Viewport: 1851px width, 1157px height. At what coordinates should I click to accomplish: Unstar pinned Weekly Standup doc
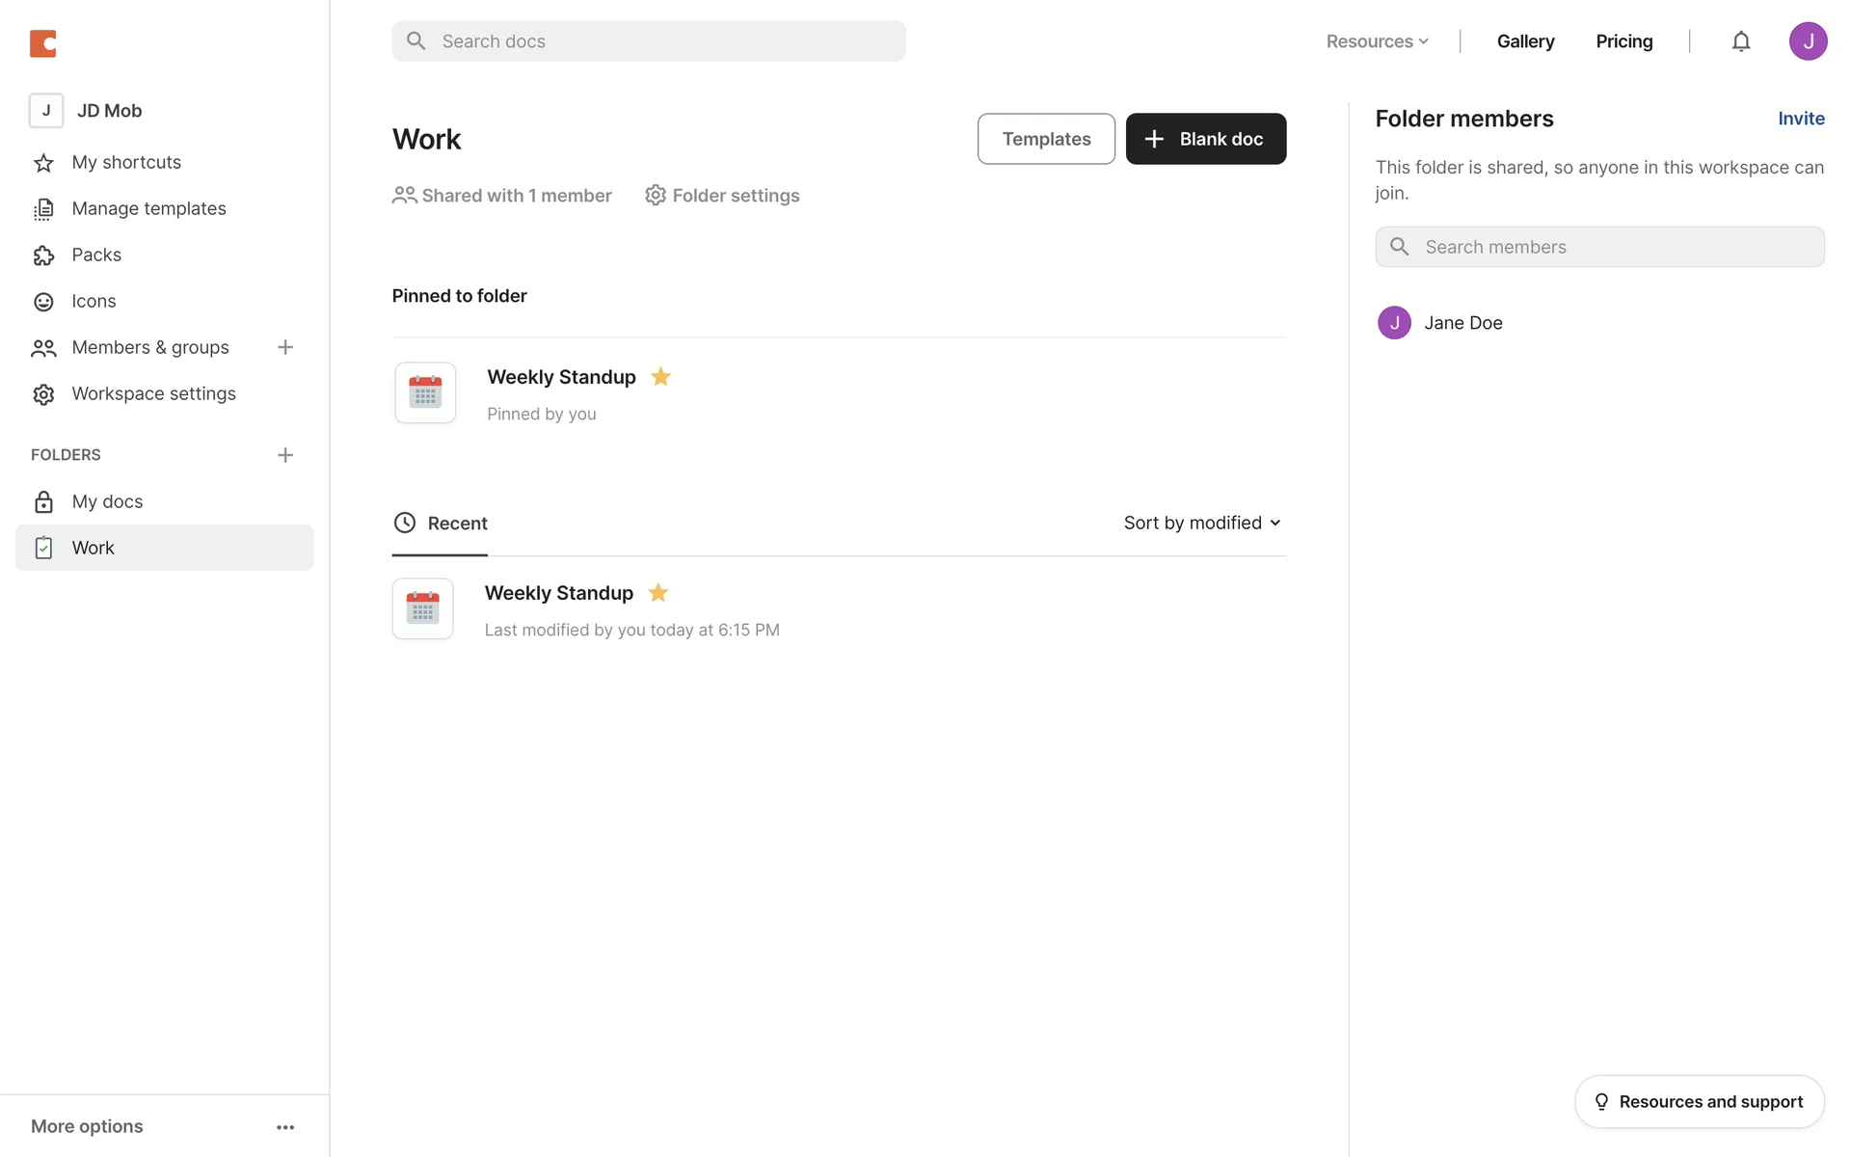(660, 377)
